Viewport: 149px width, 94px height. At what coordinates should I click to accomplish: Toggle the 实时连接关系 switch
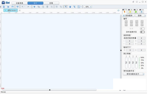(142, 32)
